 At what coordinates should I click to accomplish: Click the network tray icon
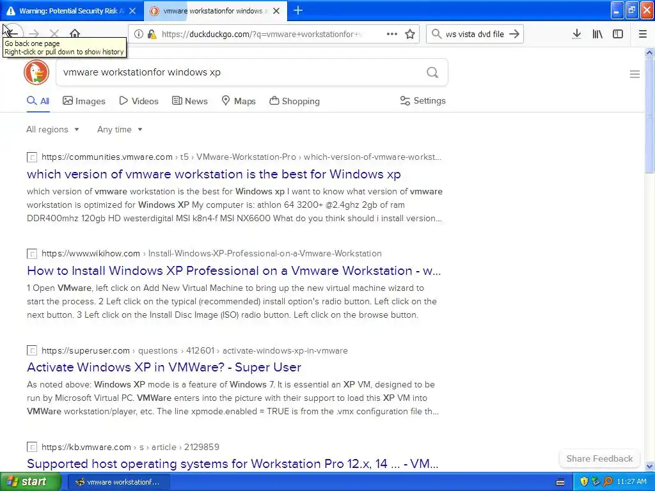click(596, 482)
